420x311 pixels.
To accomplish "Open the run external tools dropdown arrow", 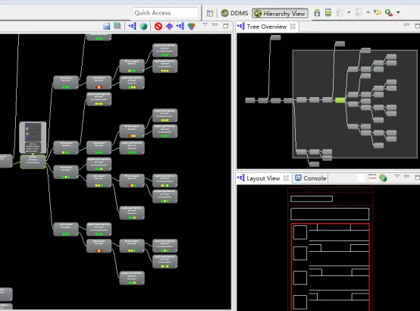I will [x=398, y=12].
